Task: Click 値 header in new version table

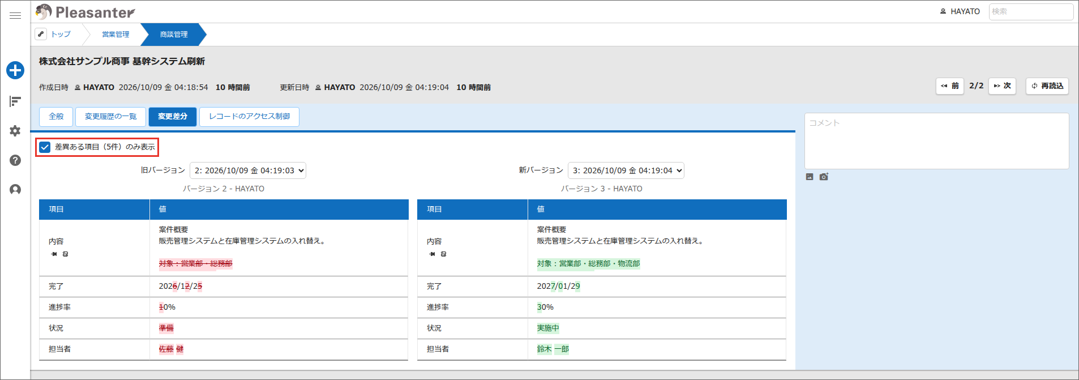Action: pos(657,210)
